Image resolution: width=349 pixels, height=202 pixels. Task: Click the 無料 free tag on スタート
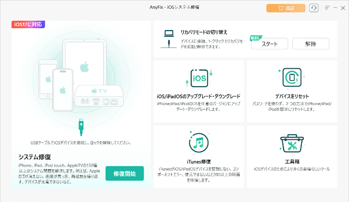255,38
